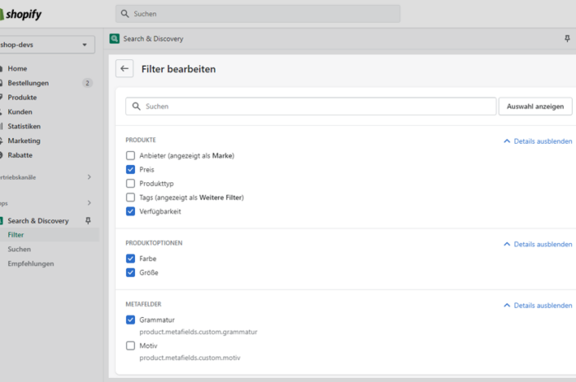Go to Marketing in the sidebar
The height and width of the screenshot is (382, 576).
tap(24, 140)
